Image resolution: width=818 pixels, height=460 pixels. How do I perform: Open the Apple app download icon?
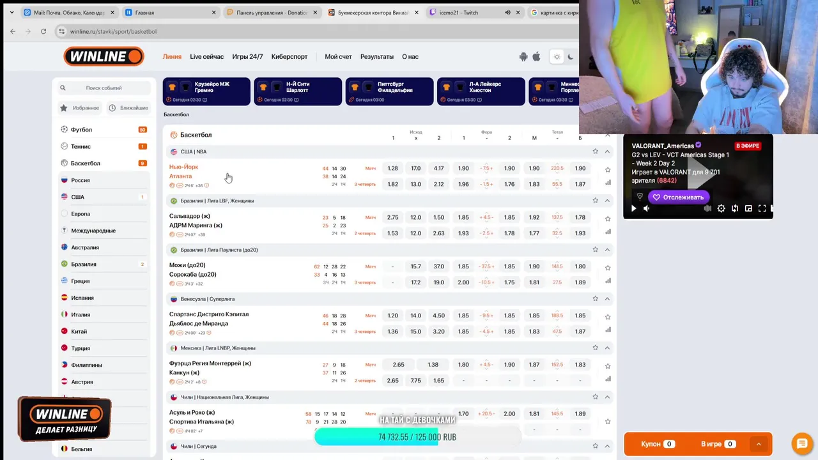(537, 57)
